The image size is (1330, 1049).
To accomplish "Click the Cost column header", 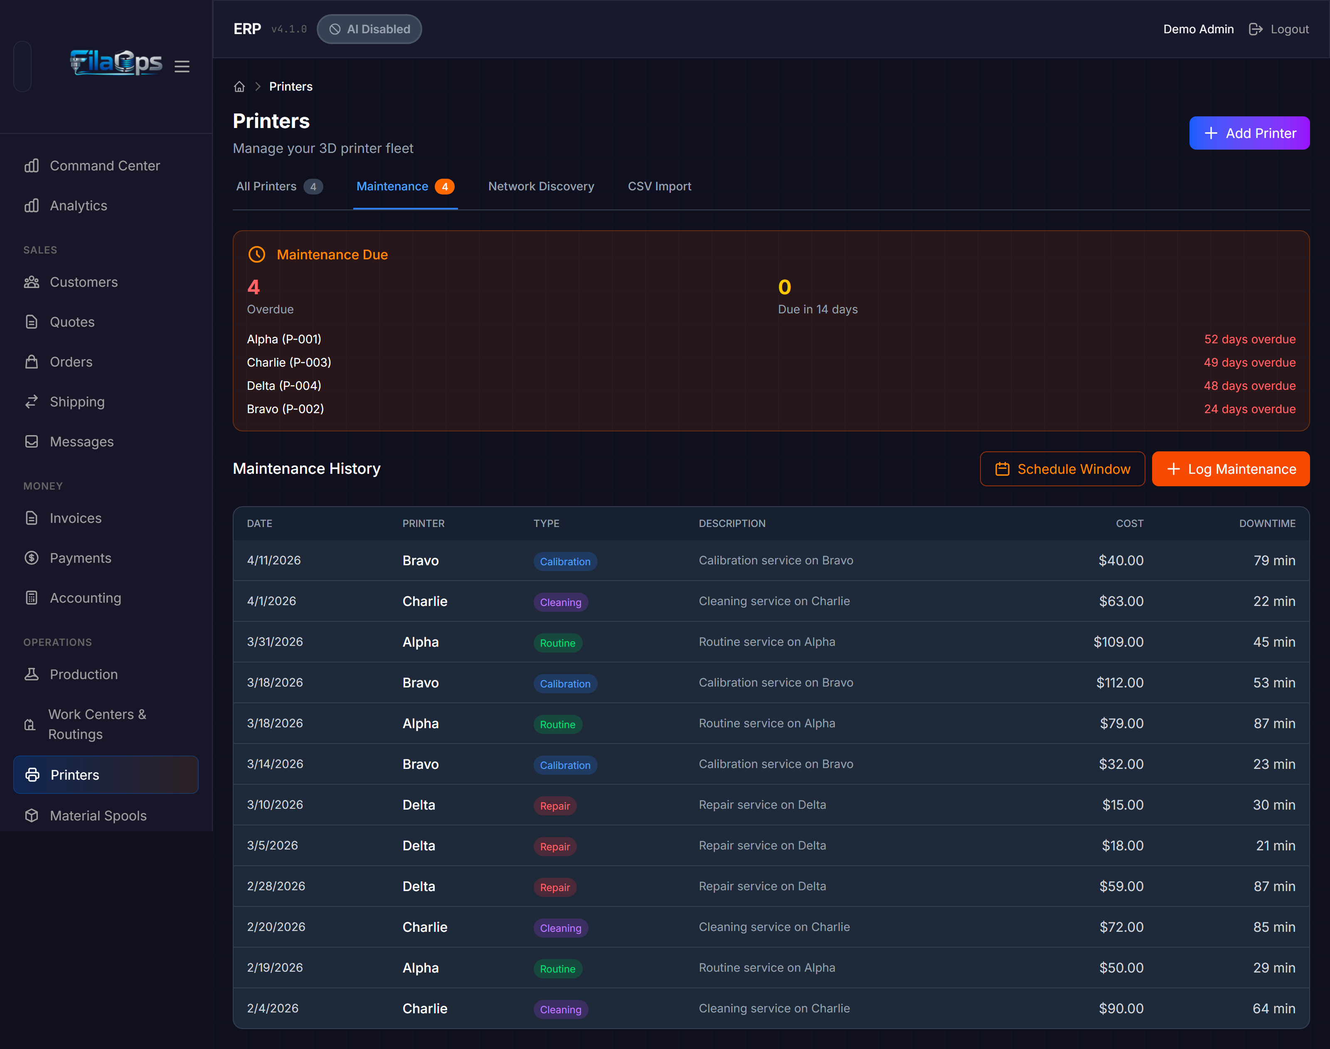I will pyautogui.click(x=1129, y=524).
